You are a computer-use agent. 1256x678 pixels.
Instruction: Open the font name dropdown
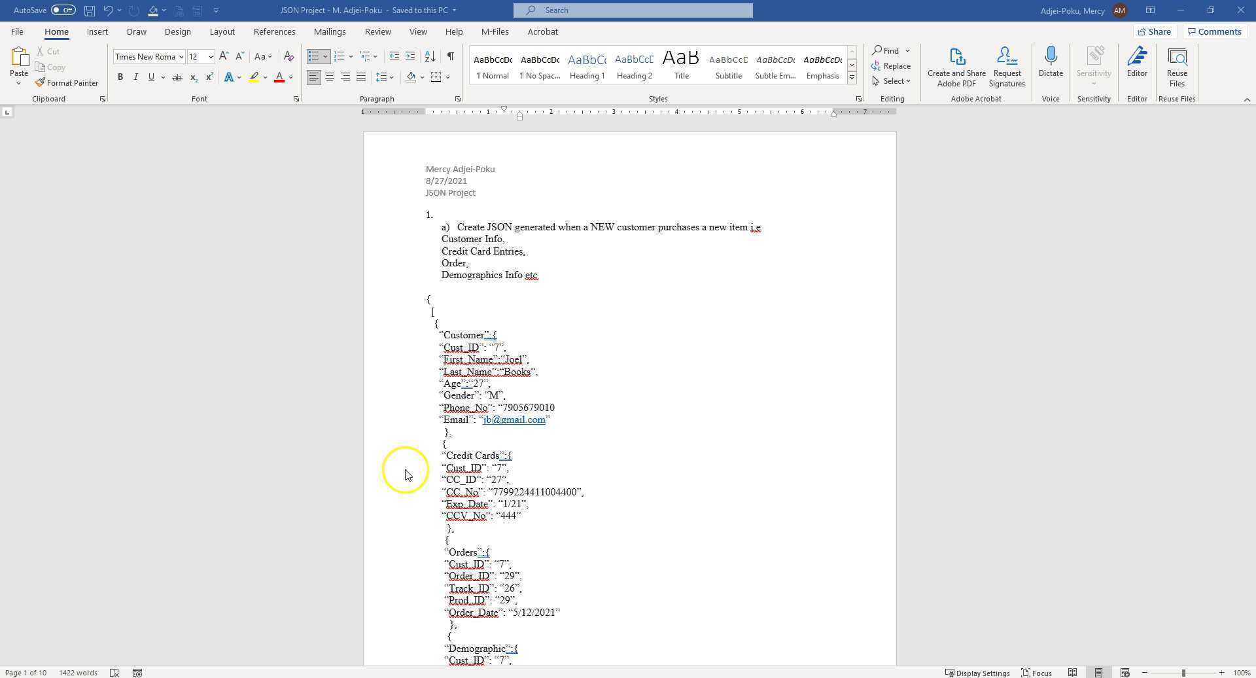point(181,57)
